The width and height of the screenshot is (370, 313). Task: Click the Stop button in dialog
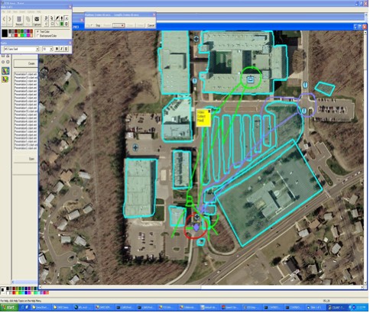click(98, 25)
